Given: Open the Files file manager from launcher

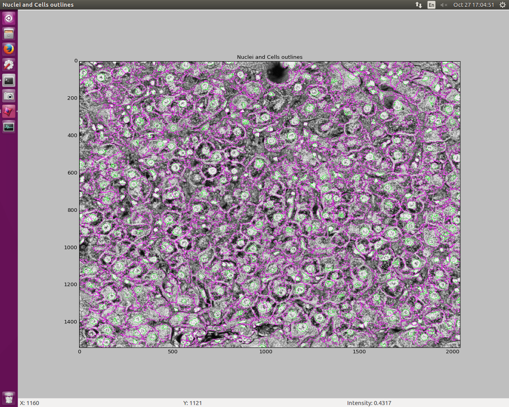Looking at the screenshot, I should pyautogui.click(x=8, y=34).
